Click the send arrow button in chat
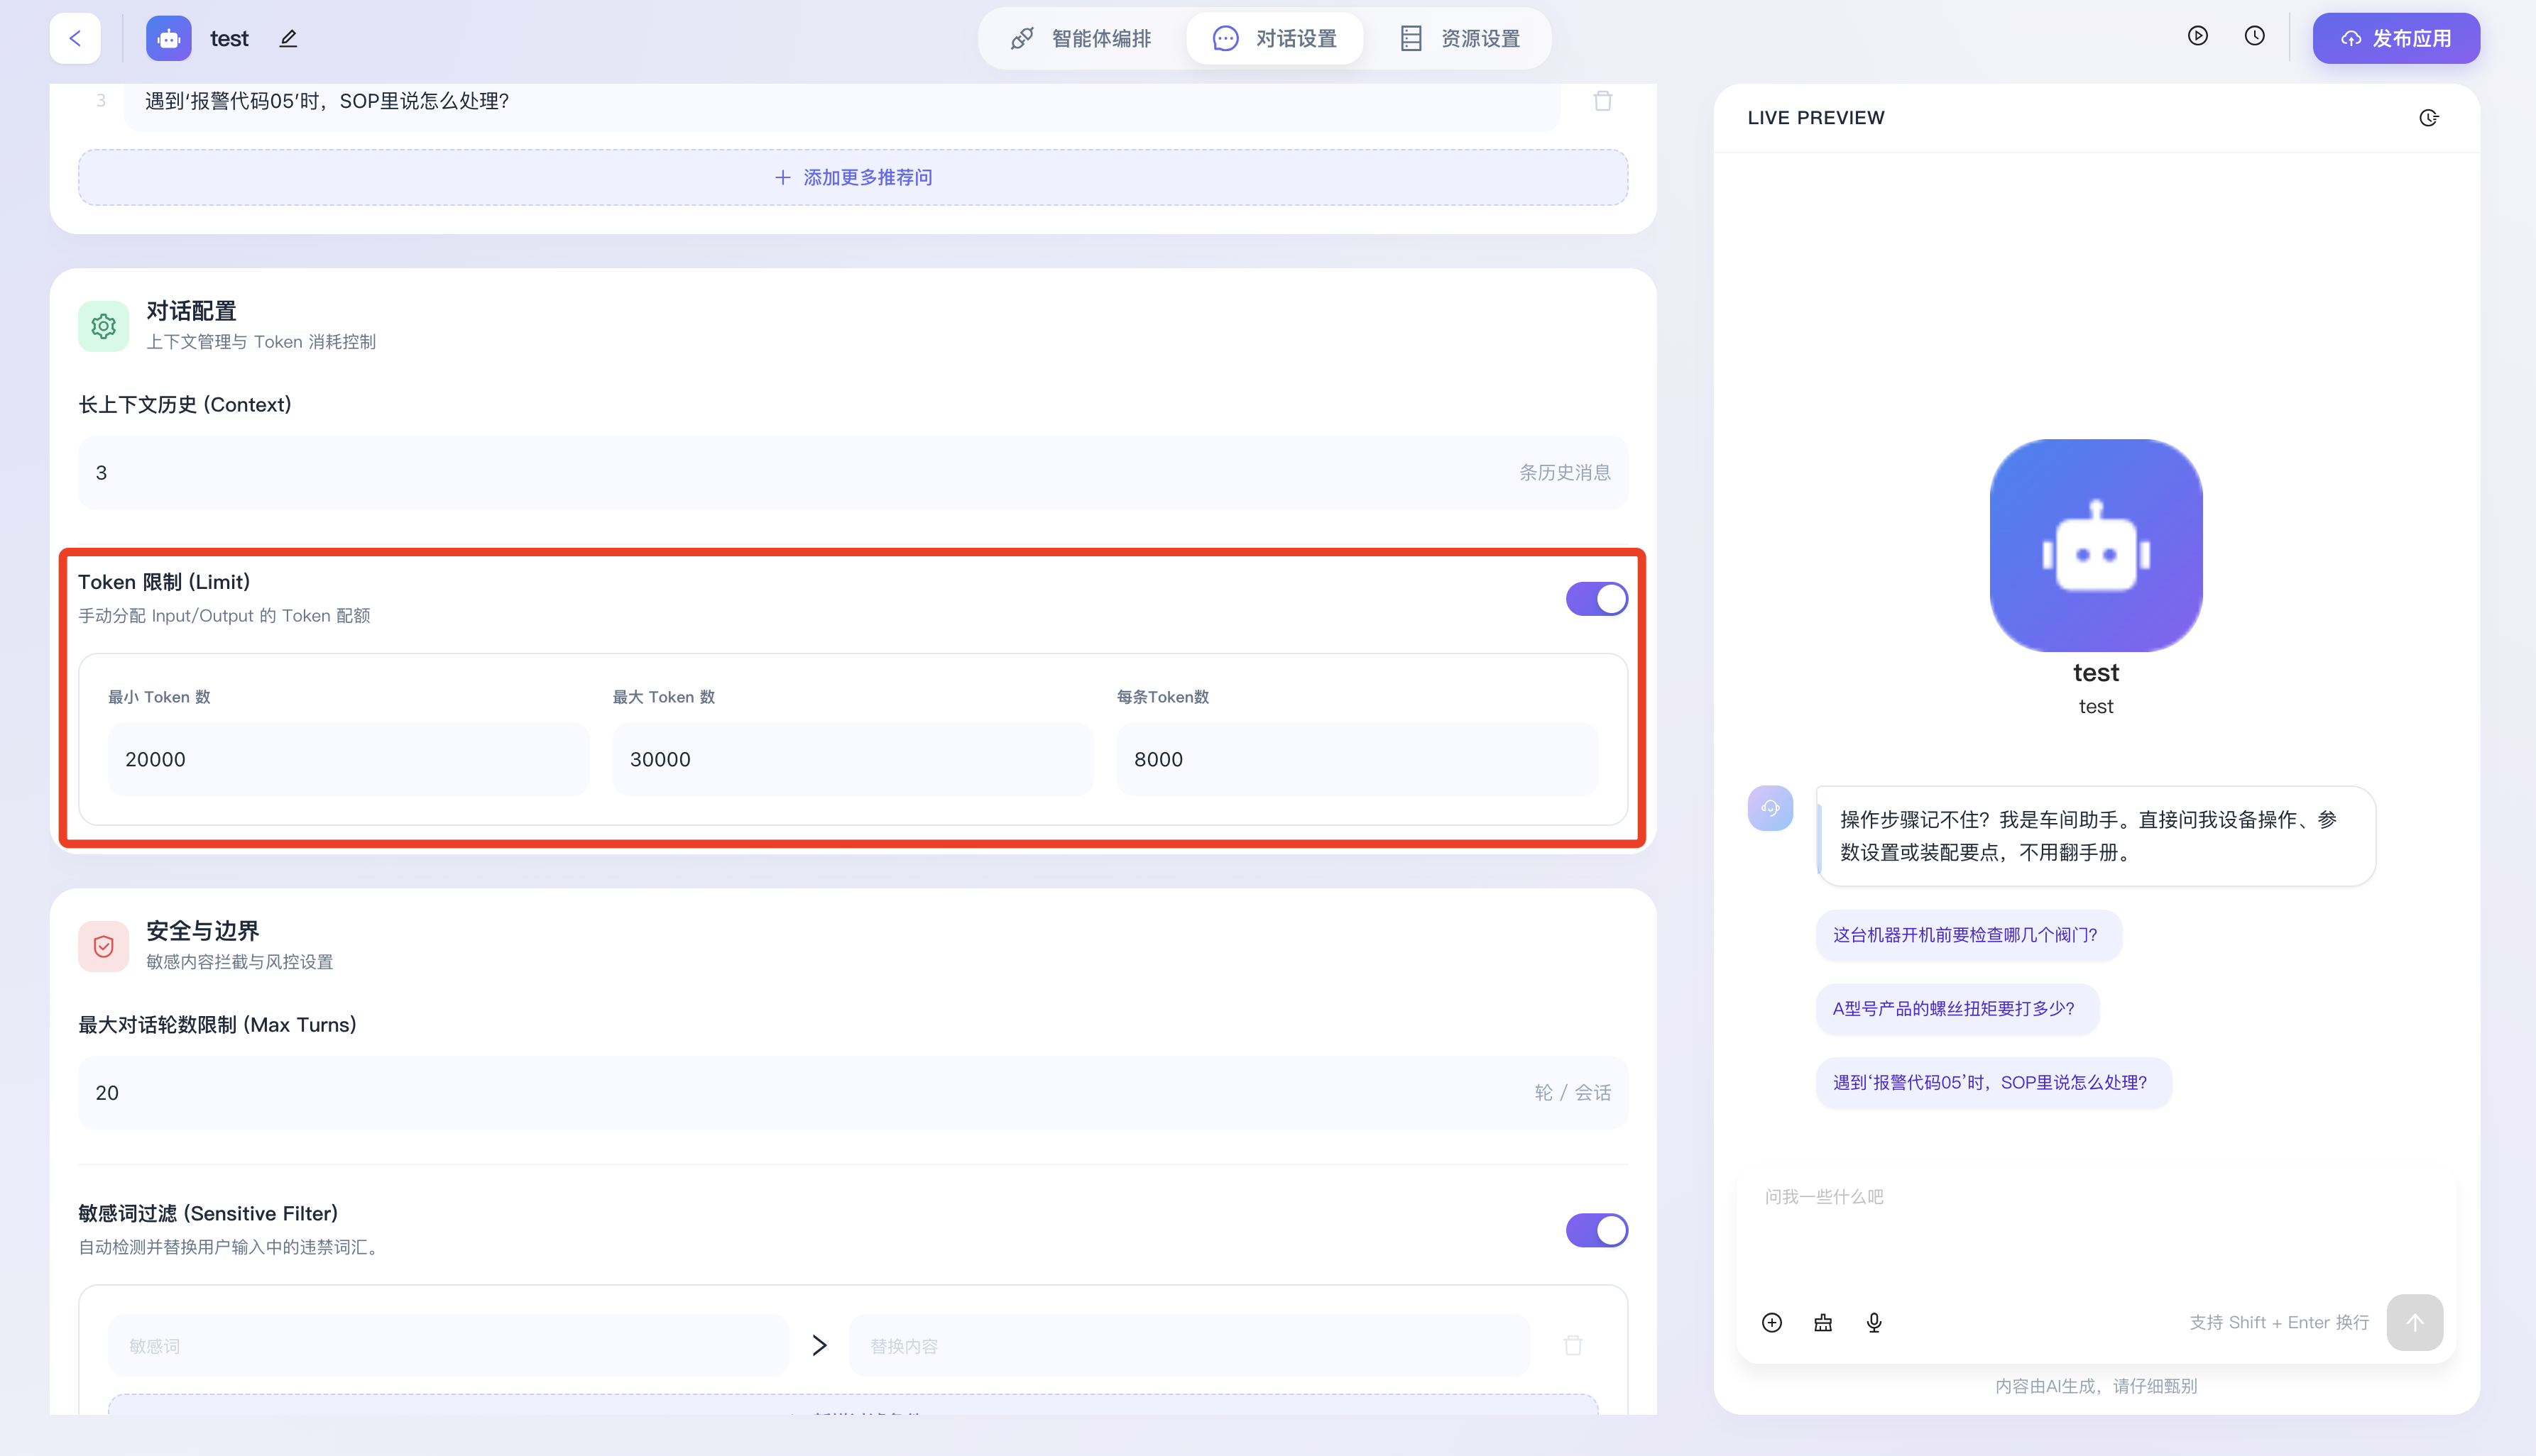Image resolution: width=2536 pixels, height=1456 pixels. pyautogui.click(x=2414, y=1322)
